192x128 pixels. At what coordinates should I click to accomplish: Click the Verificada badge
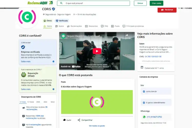click(62, 21)
